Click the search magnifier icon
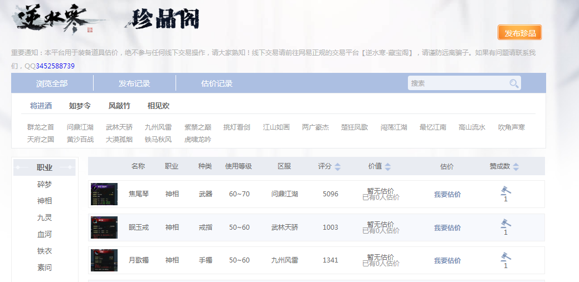The width and height of the screenshot is (579, 282). click(514, 83)
